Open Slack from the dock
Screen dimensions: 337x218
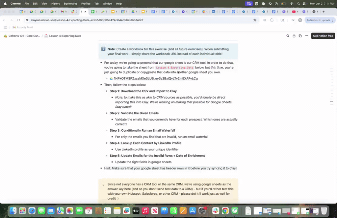pos(216,211)
